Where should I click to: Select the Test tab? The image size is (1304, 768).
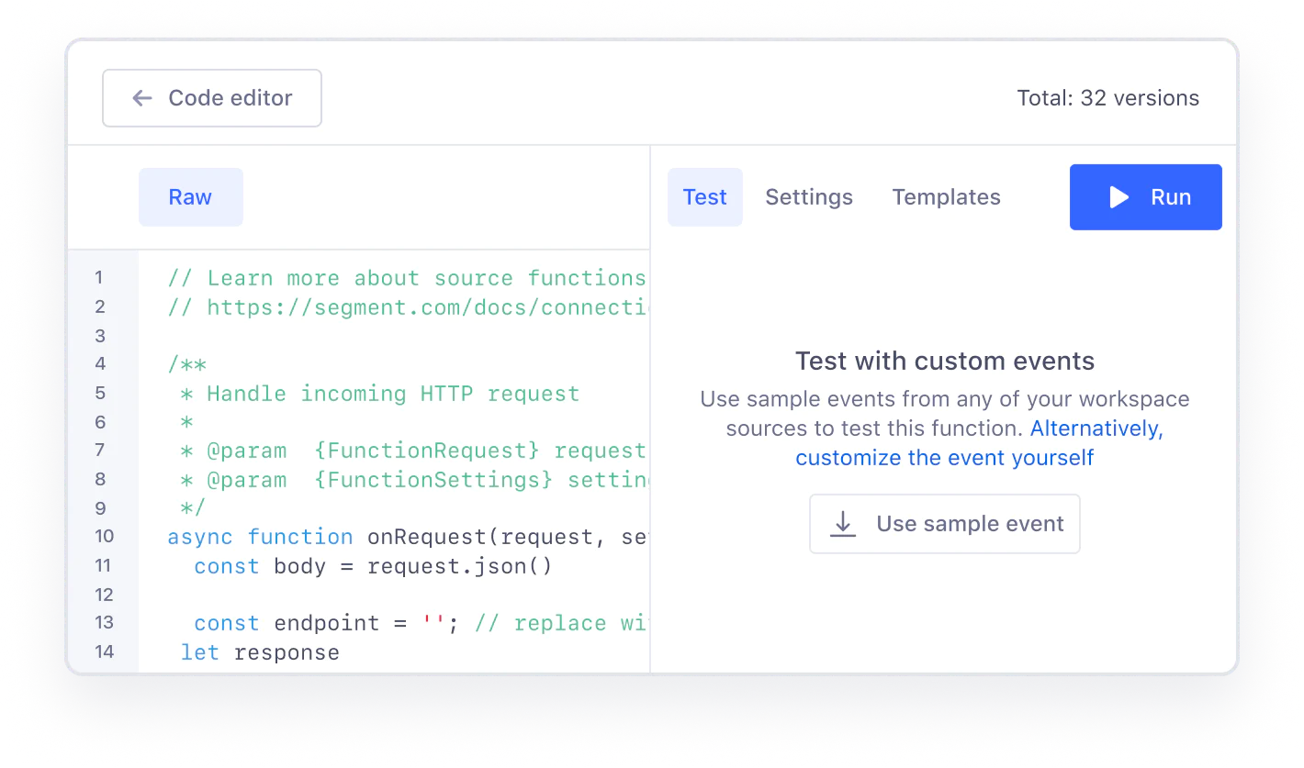point(704,196)
